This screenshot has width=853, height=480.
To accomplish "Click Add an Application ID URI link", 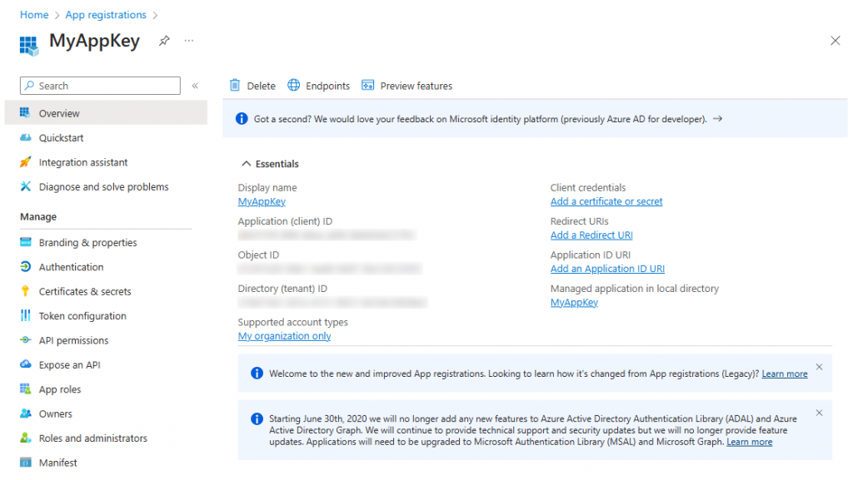I will click(x=607, y=269).
